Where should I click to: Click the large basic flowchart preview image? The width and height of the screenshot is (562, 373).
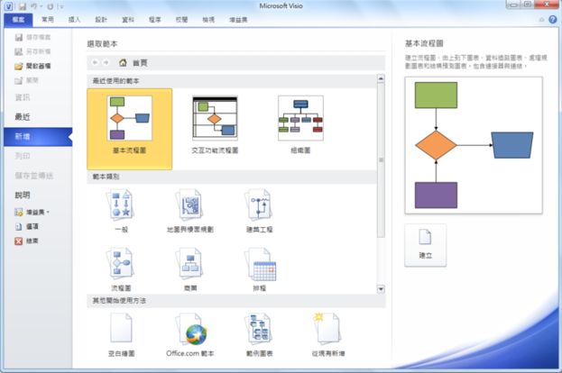point(474,145)
